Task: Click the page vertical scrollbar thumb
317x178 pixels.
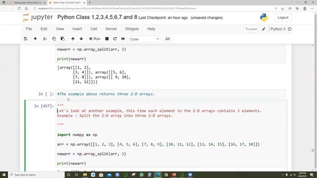Action: pyautogui.click(x=313, y=150)
